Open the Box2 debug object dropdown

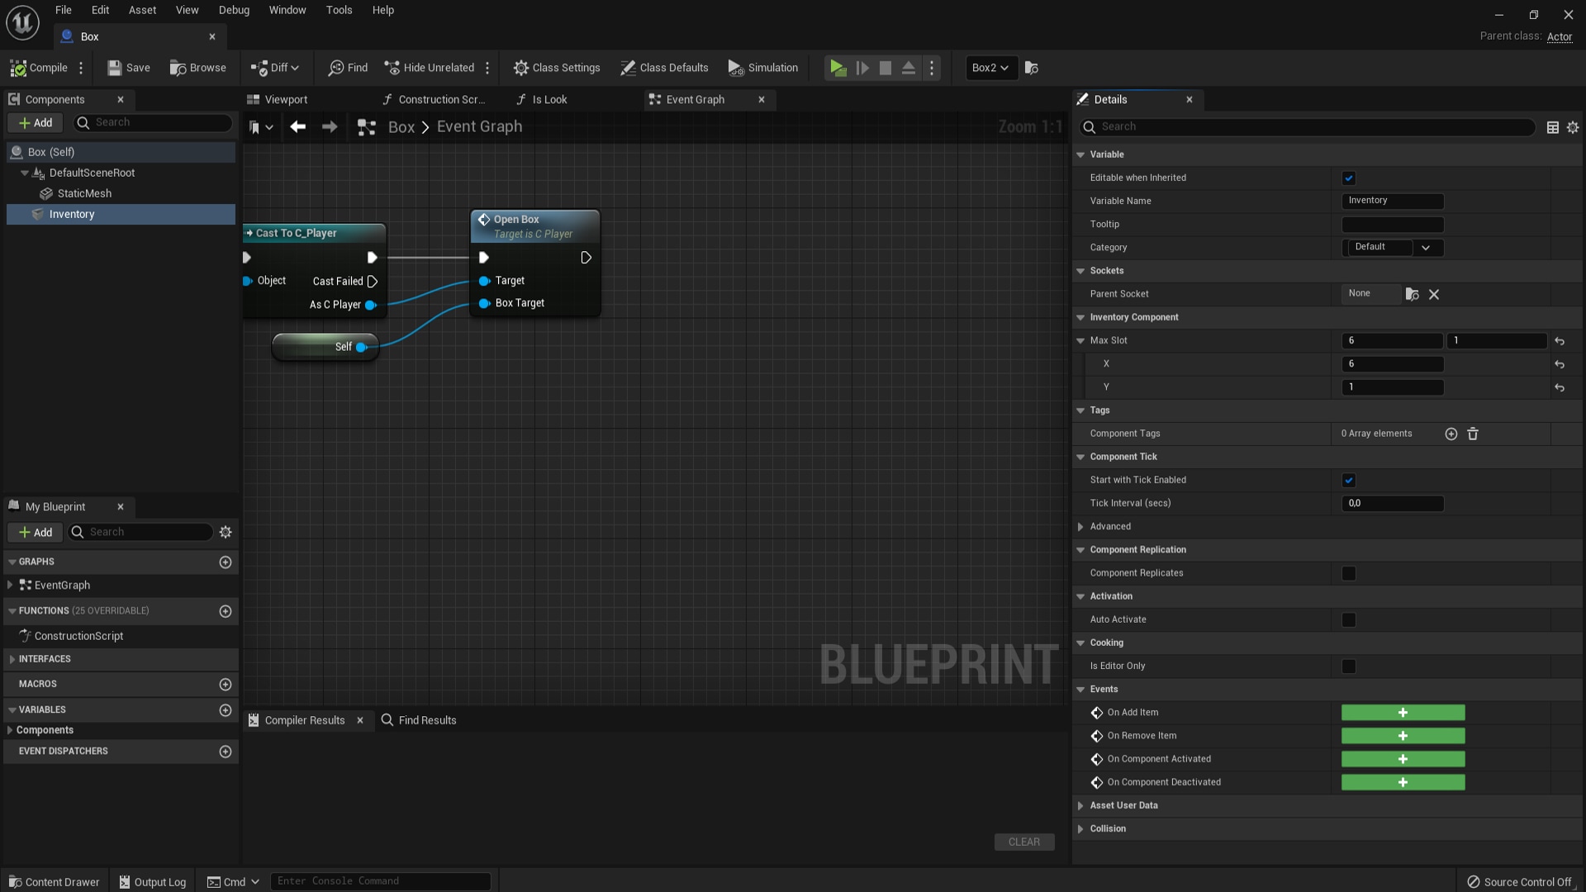click(x=990, y=68)
